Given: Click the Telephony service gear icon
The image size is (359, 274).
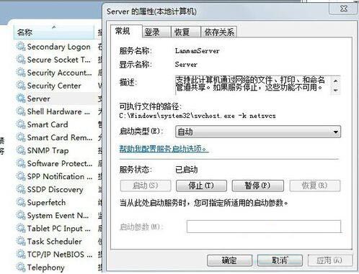Looking at the screenshot, I should [21, 267].
